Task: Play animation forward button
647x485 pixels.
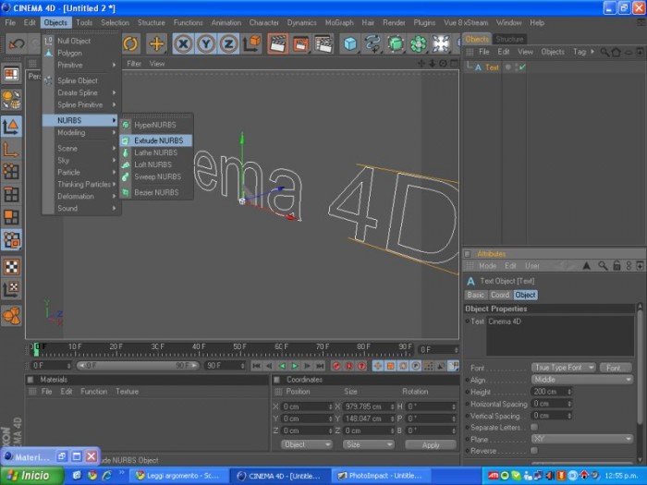Action: click(295, 366)
